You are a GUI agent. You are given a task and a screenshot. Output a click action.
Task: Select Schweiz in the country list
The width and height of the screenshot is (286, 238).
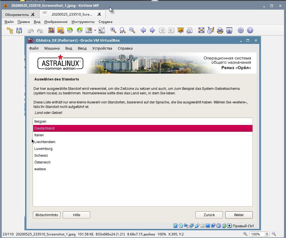pos(143,155)
